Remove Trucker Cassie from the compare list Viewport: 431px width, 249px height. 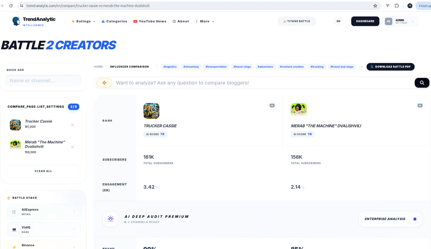72,125
